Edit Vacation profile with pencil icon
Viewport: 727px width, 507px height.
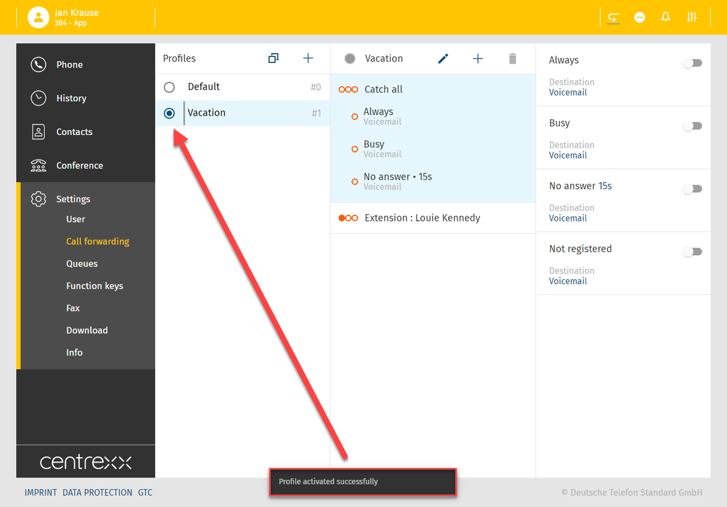(x=443, y=58)
